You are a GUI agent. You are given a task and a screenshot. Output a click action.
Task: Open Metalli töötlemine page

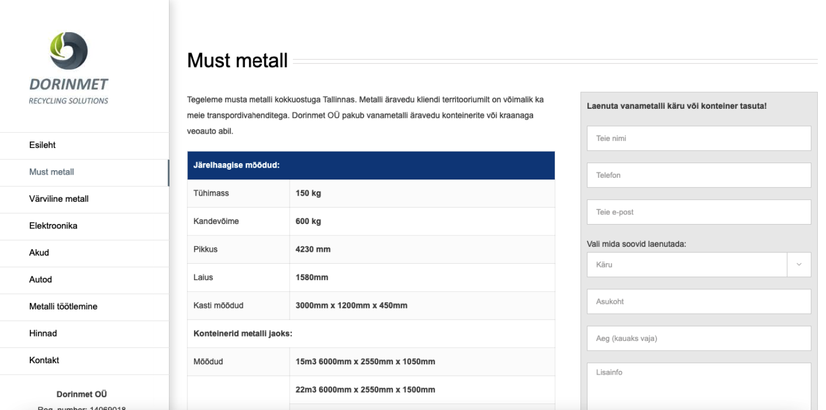(63, 307)
